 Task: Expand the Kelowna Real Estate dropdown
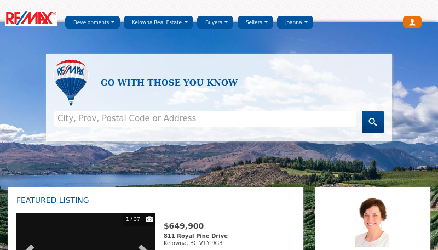tap(158, 22)
